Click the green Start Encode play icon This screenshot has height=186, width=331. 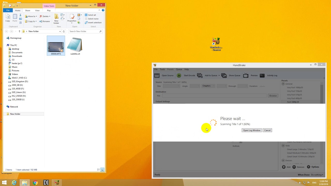(179, 75)
